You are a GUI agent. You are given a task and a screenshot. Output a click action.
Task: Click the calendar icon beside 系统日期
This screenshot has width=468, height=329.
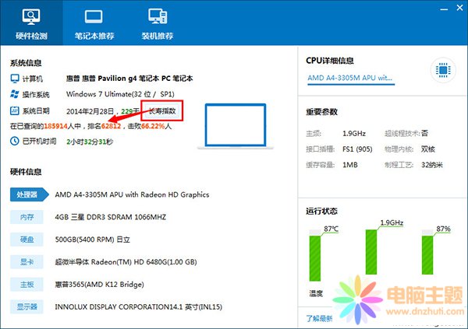click(x=15, y=111)
